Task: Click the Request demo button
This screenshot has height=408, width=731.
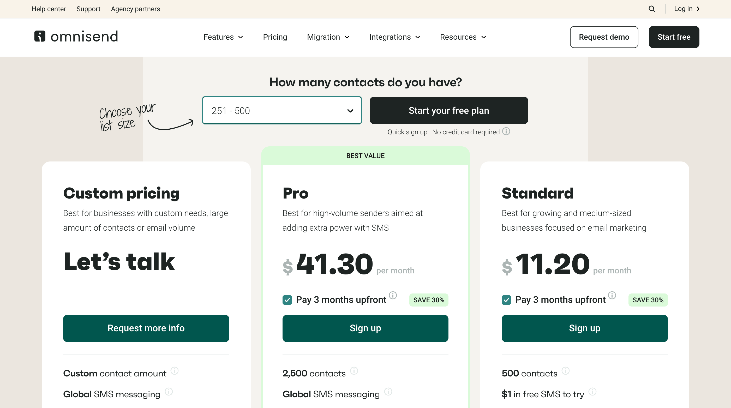Action: [604, 37]
